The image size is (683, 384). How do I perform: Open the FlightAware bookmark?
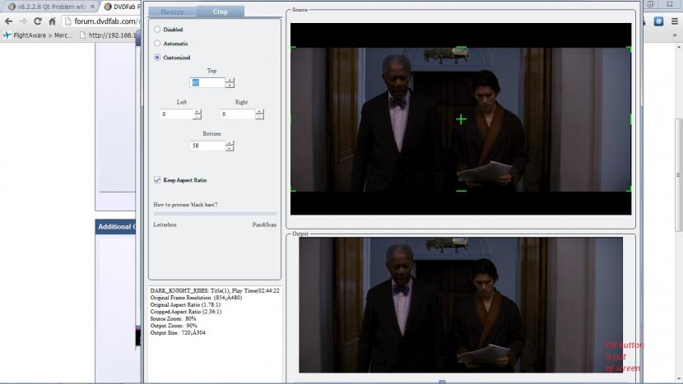click(x=38, y=35)
